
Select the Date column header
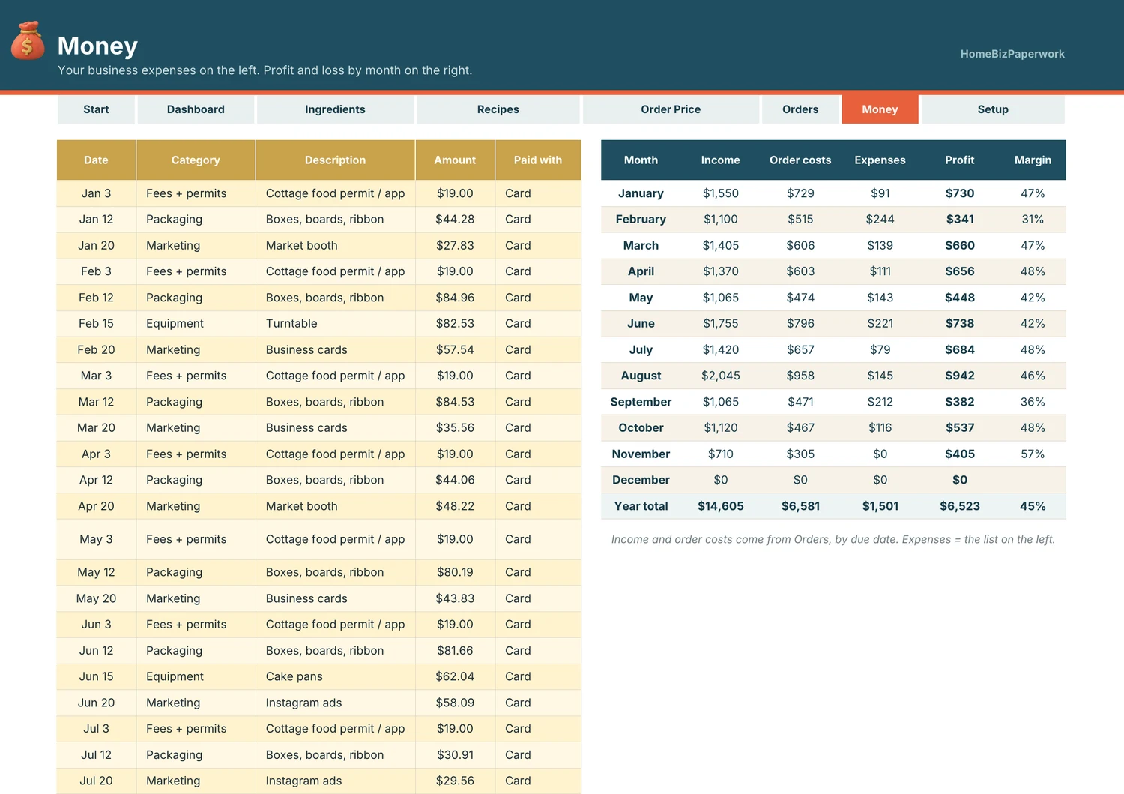click(96, 160)
